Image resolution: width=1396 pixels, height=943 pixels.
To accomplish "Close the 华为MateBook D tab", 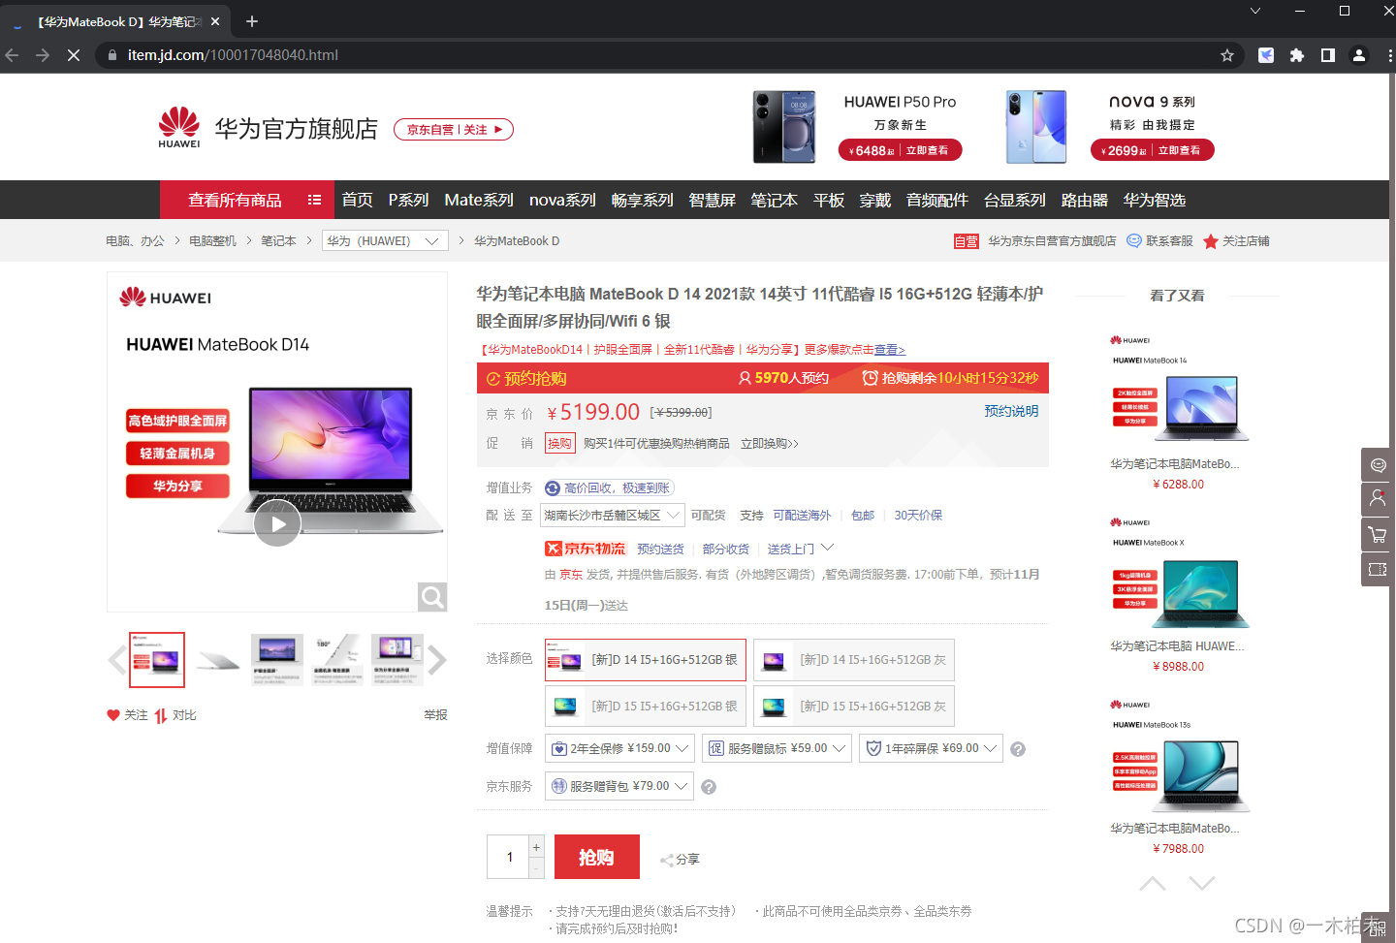I will pyautogui.click(x=215, y=21).
